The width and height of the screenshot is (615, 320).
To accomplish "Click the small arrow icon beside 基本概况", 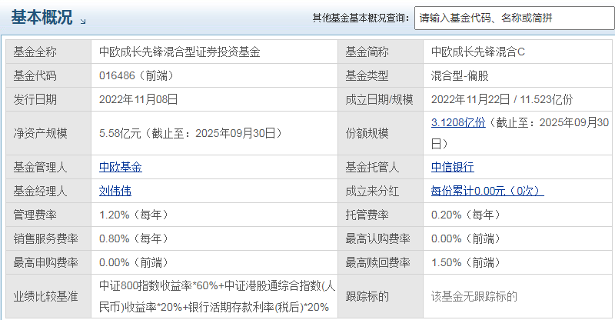I will [83, 22].
